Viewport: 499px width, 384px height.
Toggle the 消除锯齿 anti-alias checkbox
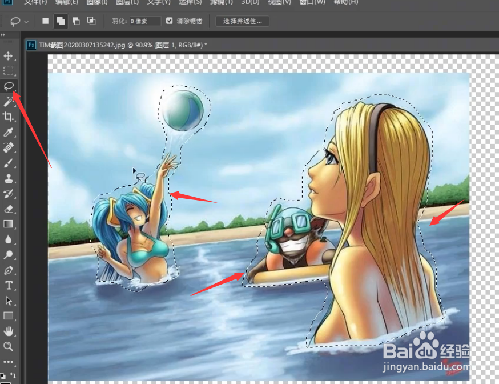tap(170, 21)
